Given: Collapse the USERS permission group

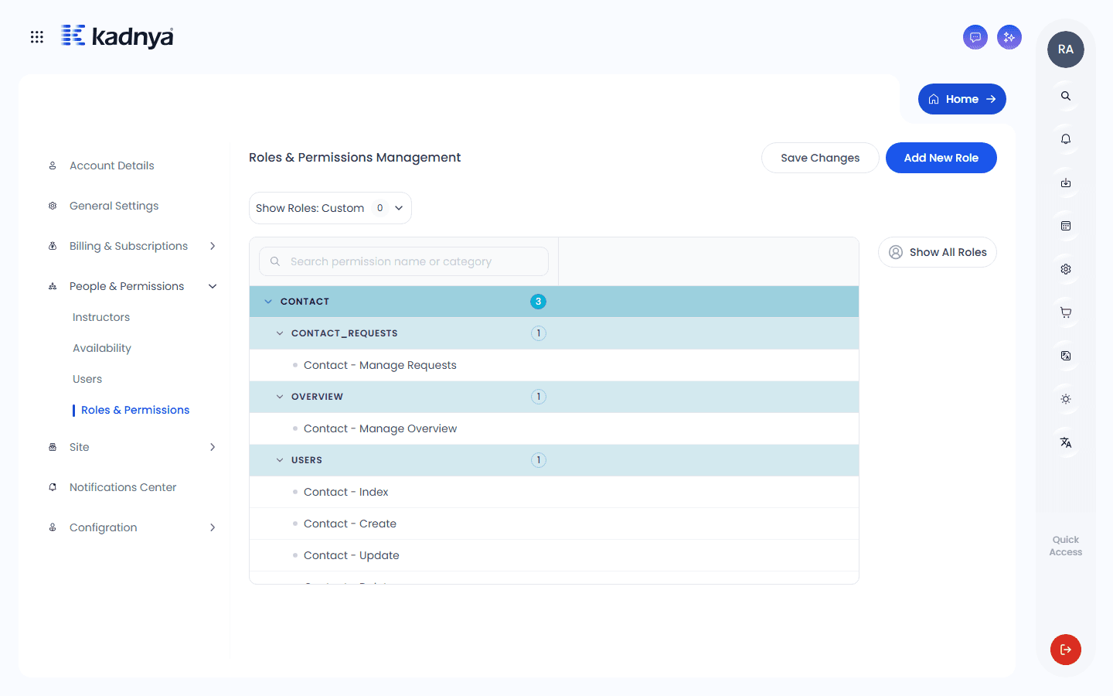Looking at the screenshot, I should (x=554, y=460).
